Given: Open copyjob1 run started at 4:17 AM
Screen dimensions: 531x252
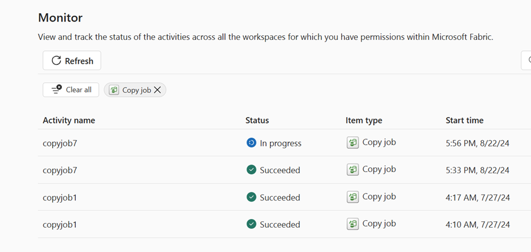Looking at the screenshot, I should (x=60, y=198).
